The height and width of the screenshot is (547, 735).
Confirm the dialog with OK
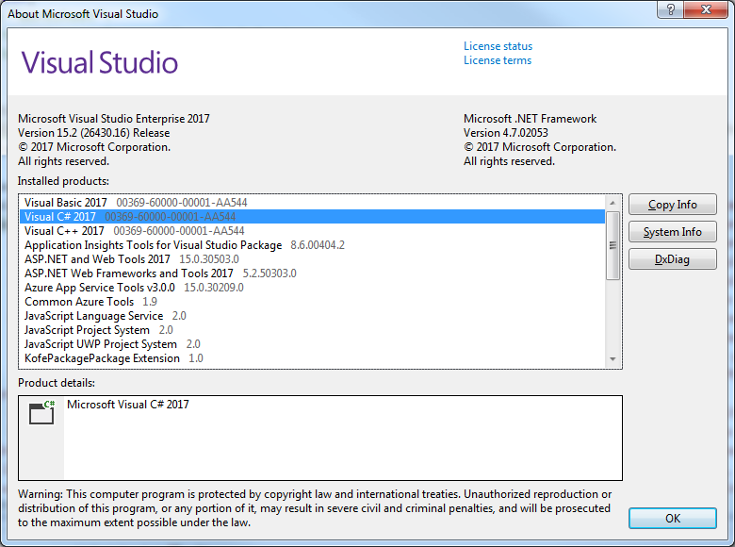(672, 518)
